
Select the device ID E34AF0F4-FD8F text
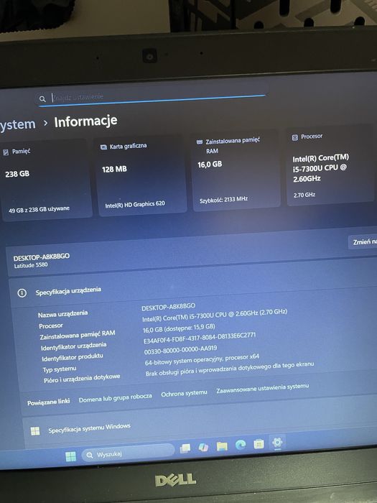point(200,338)
